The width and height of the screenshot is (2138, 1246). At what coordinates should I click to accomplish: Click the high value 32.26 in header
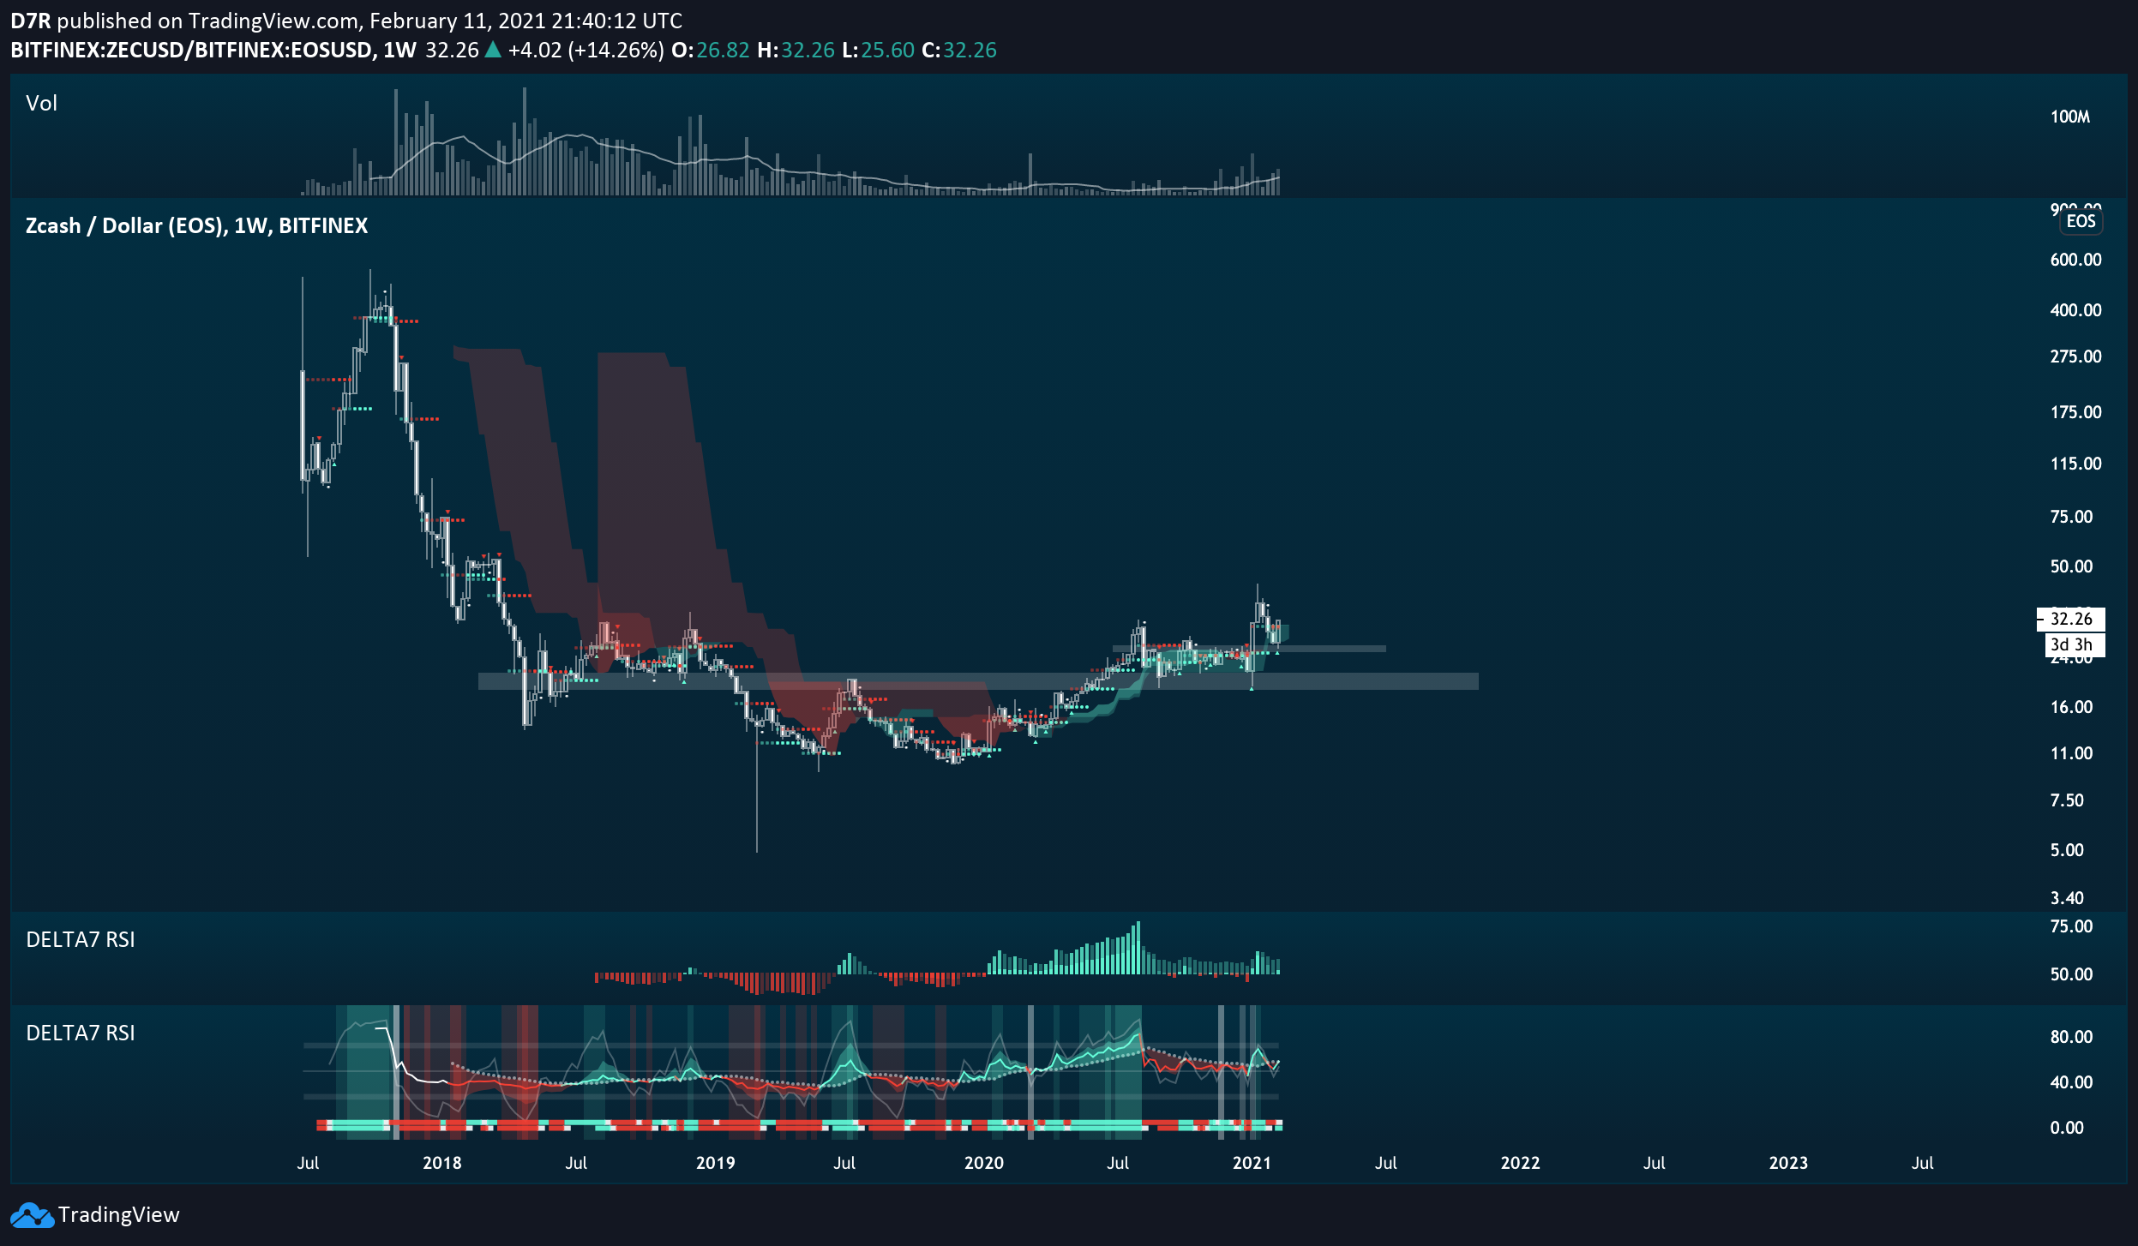808,51
